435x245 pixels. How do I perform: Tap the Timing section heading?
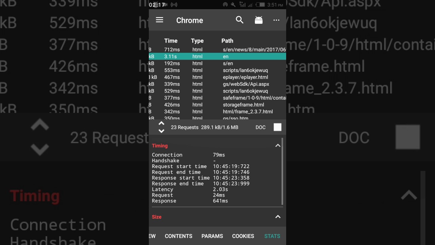click(x=160, y=146)
